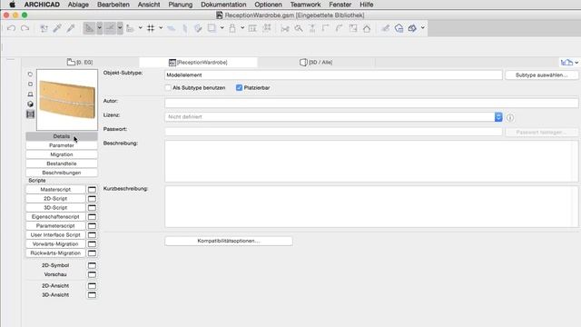581x327 pixels.
Task: Click the ruler measure toolbar icon
Action: coord(130,28)
